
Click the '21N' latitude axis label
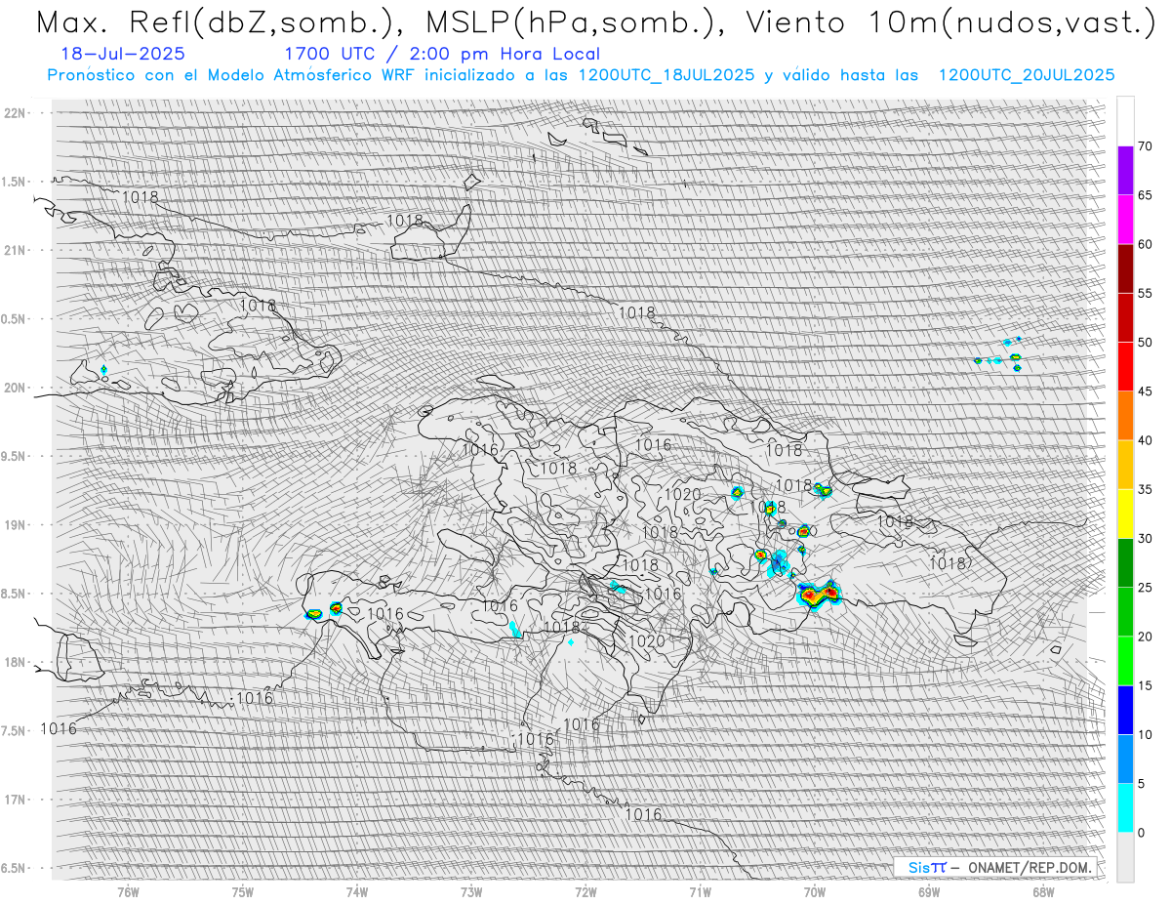point(16,250)
